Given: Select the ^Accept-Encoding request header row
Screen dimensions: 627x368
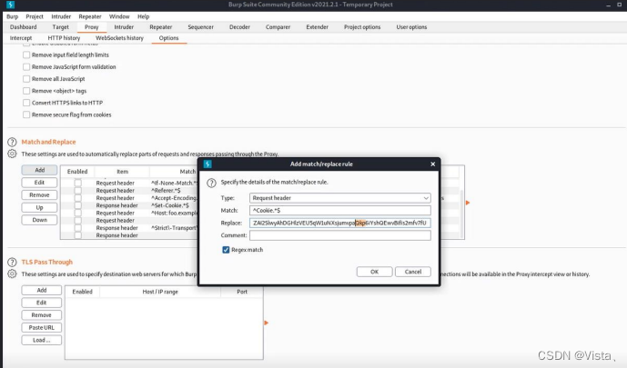Looking at the screenshot, I should (x=129, y=198).
